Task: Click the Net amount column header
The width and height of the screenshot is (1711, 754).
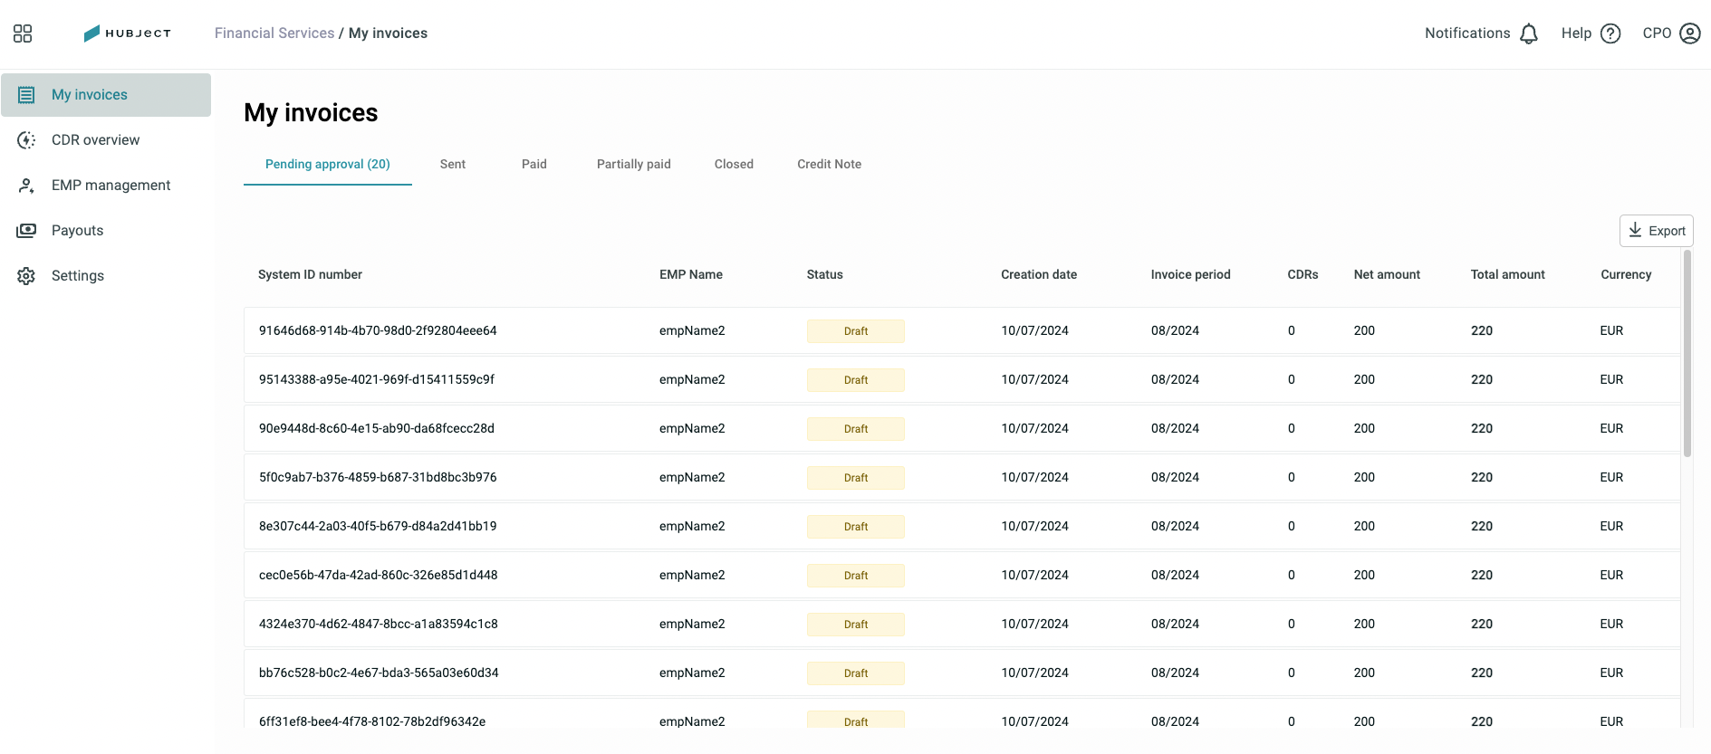Action: [1387, 275]
